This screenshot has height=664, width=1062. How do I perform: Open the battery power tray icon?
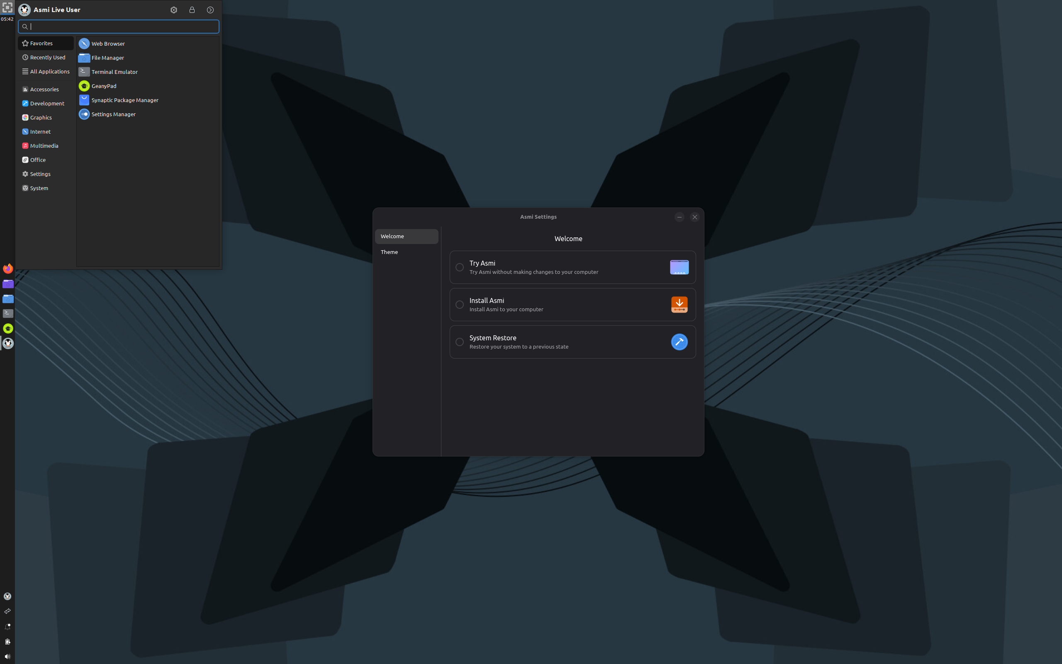[x=7, y=641]
